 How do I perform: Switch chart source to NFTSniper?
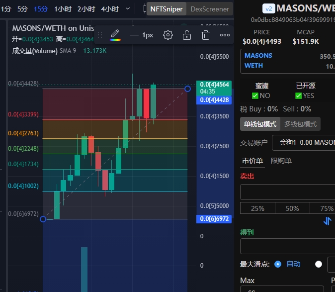tap(167, 9)
